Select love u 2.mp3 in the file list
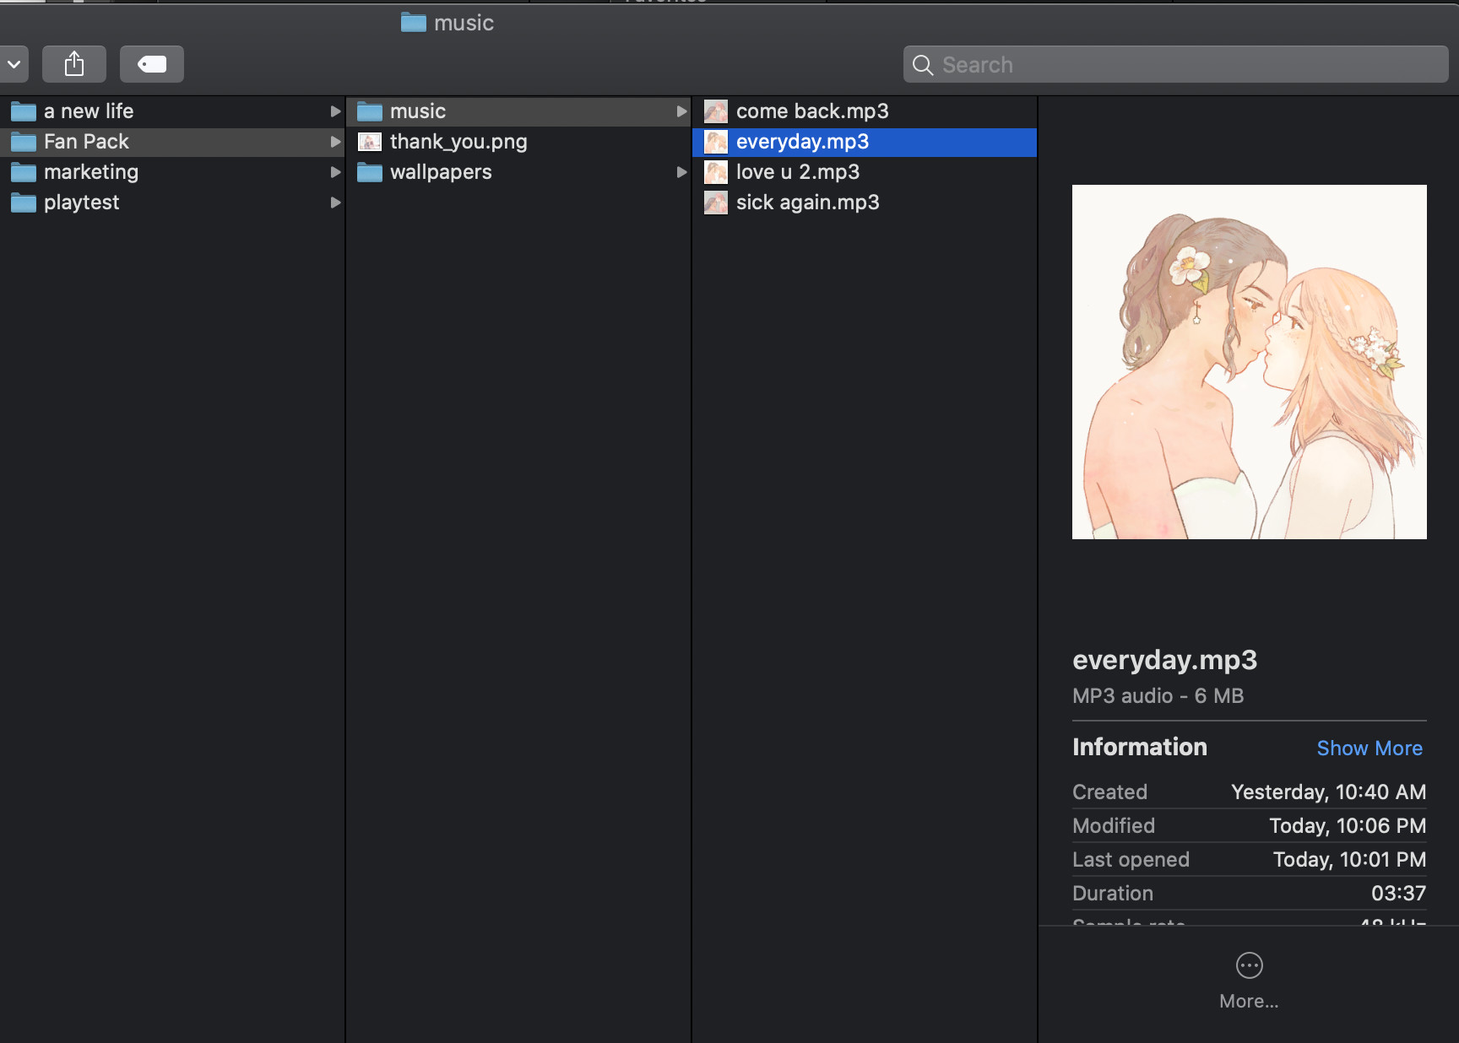Image resolution: width=1459 pixels, height=1043 pixels. (797, 172)
